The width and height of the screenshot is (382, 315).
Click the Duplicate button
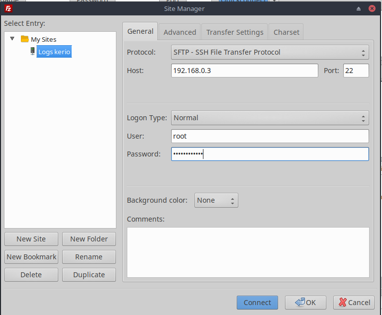[89, 275]
